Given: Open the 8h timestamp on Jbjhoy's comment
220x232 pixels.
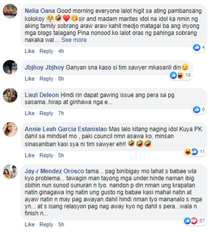Looking at the screenshot, I should tap(61, 79).
